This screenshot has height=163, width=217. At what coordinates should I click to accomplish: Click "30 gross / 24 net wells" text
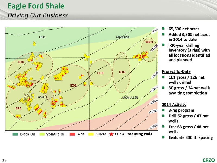189,88
